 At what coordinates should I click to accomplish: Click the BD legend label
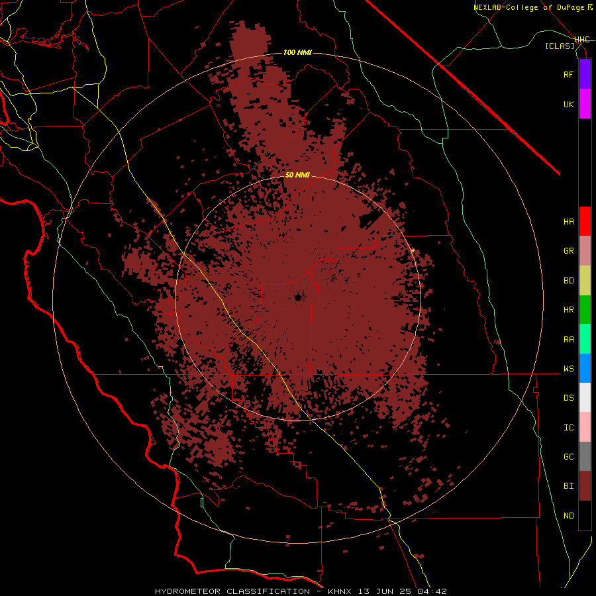tap(568, 281)
